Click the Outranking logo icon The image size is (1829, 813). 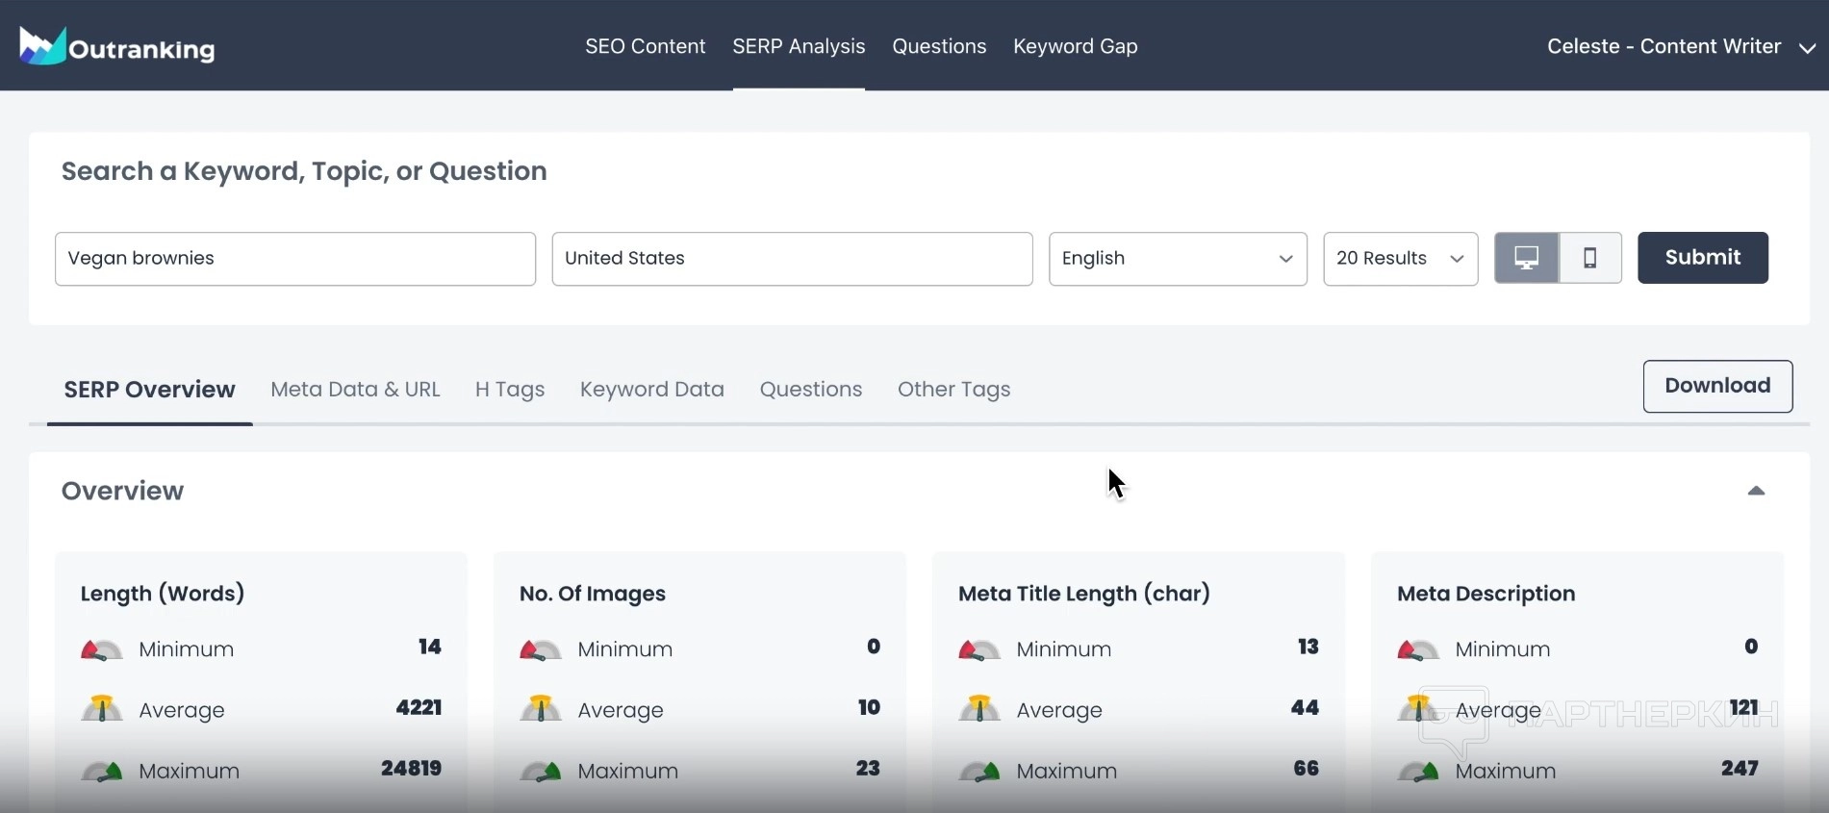41,46
